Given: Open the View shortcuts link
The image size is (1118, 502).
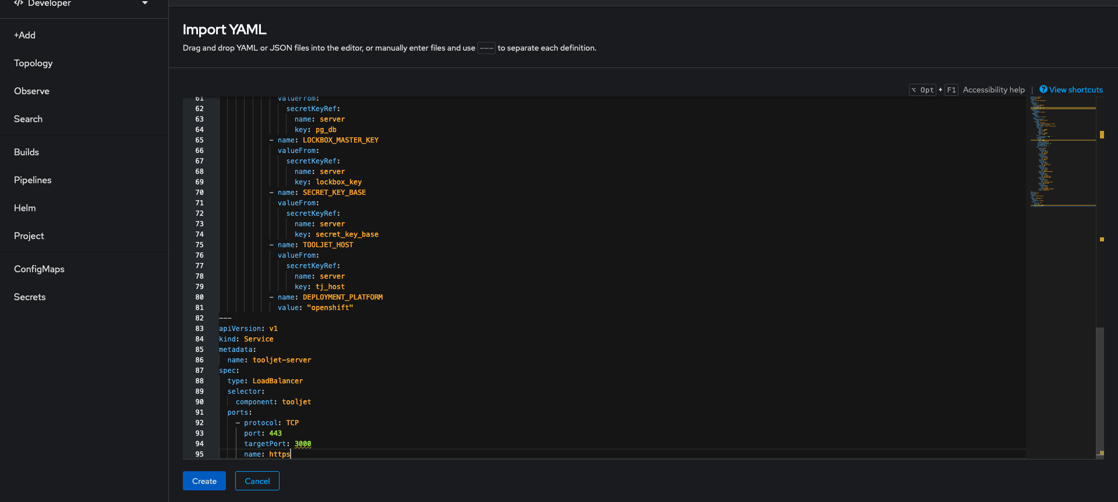Looking at the screenshot, I should (1075, 90).
